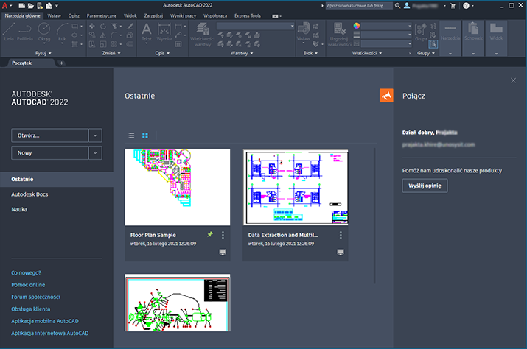Switch to grid view of recent files
The height and width of the screenshot is (349, 527).
[x=145, y=135]
